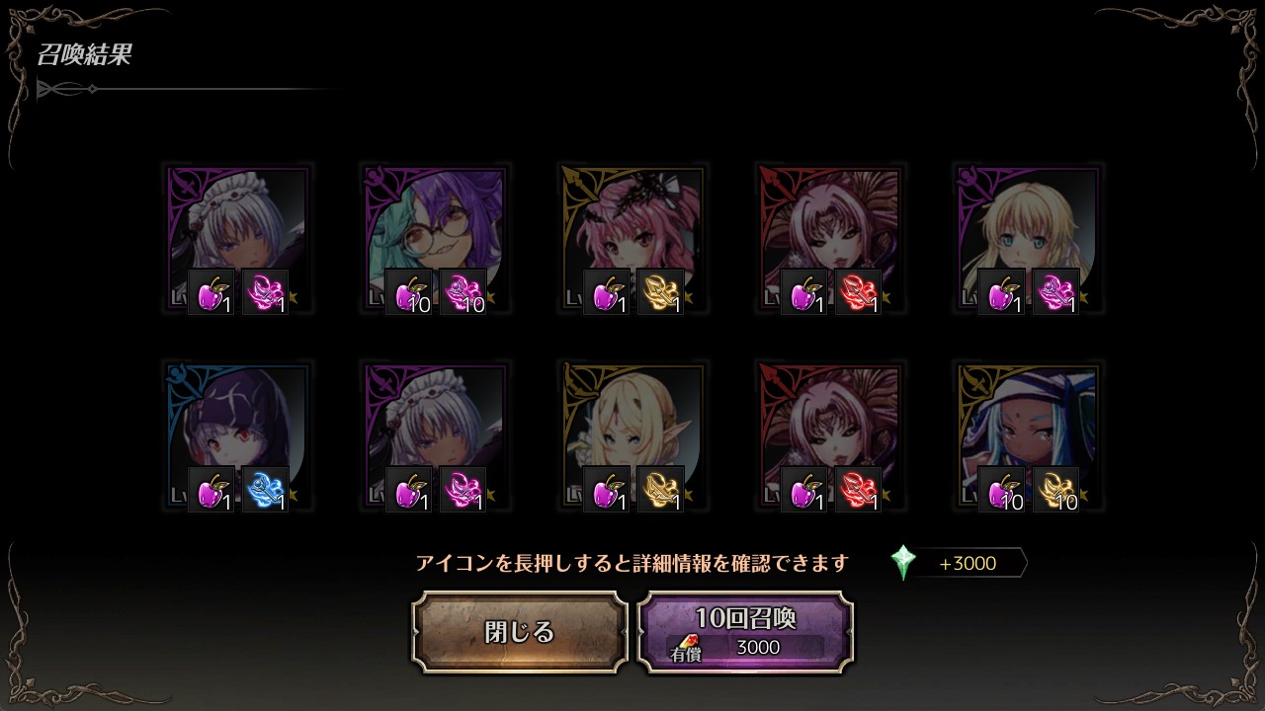
Task: Tap the gold crystal icon on the elf character
Action: tap(660, 490)
